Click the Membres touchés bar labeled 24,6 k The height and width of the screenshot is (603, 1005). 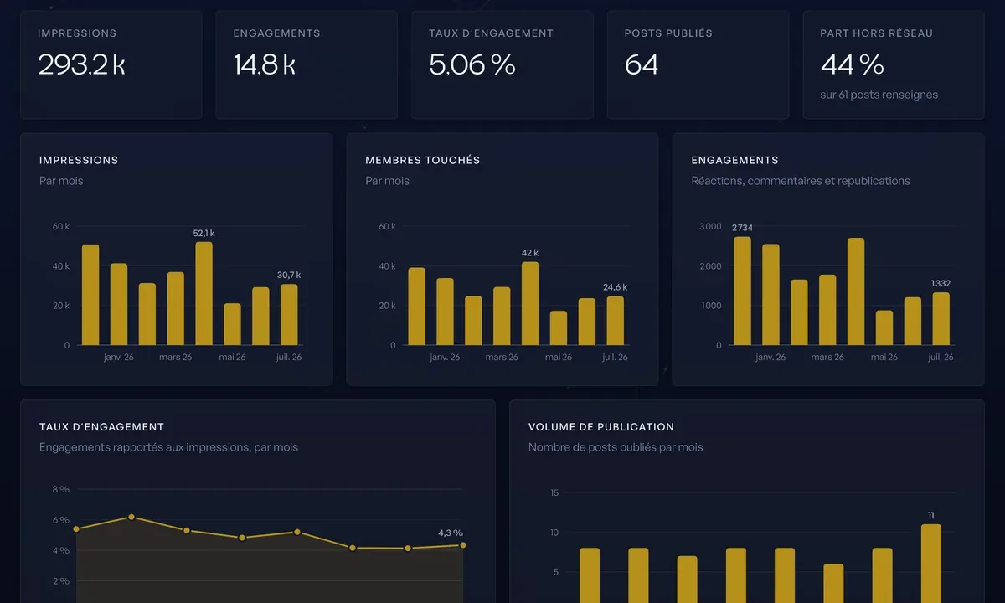[x=615, y=321]
